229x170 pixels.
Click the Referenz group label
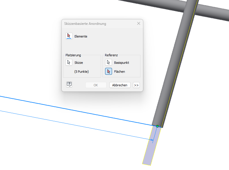tap(111, 55)
